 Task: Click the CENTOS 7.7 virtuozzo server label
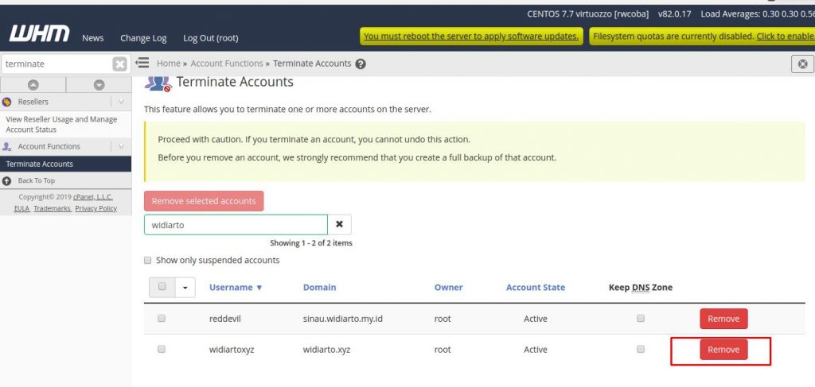pos(588,14)
